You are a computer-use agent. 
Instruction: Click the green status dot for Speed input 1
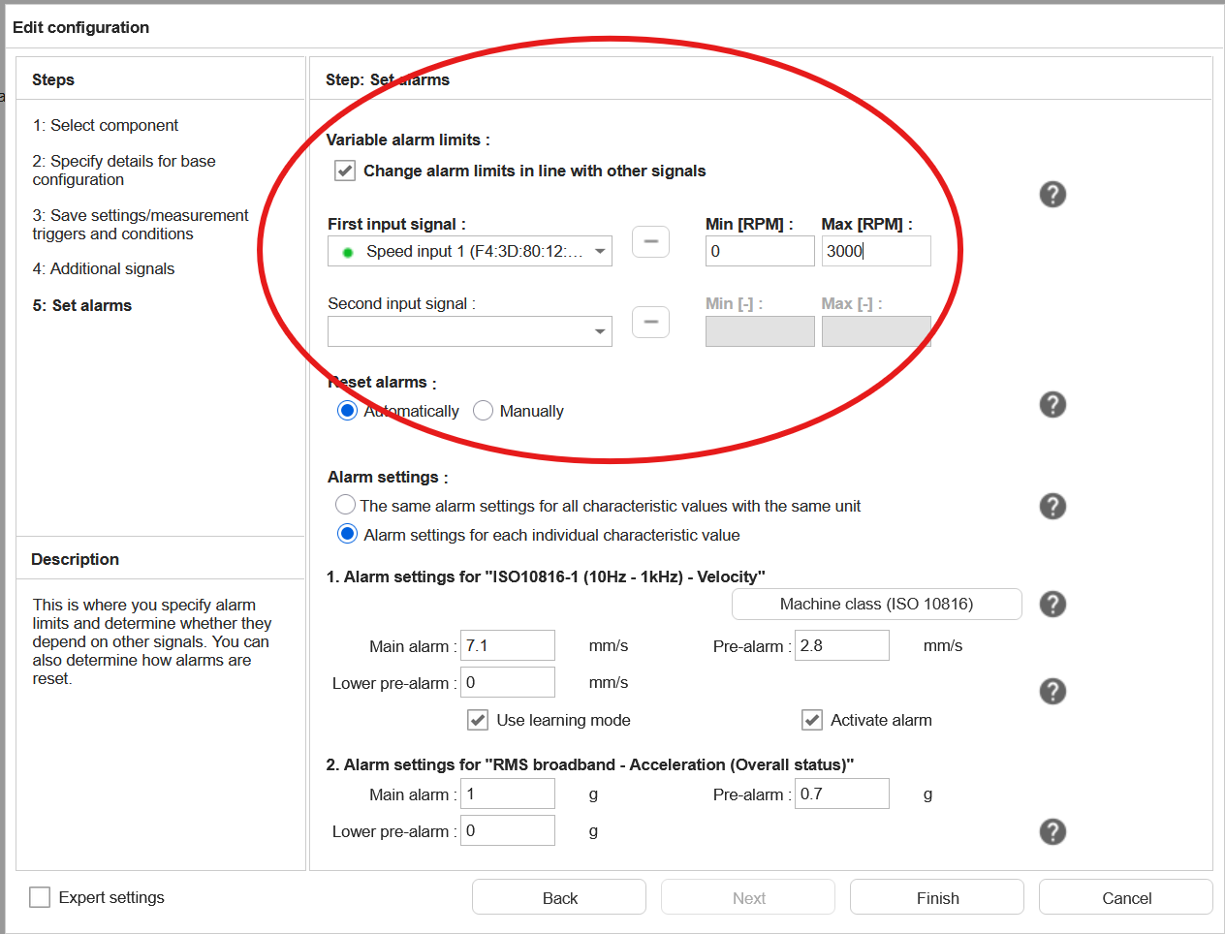click(x=349, y=251)
